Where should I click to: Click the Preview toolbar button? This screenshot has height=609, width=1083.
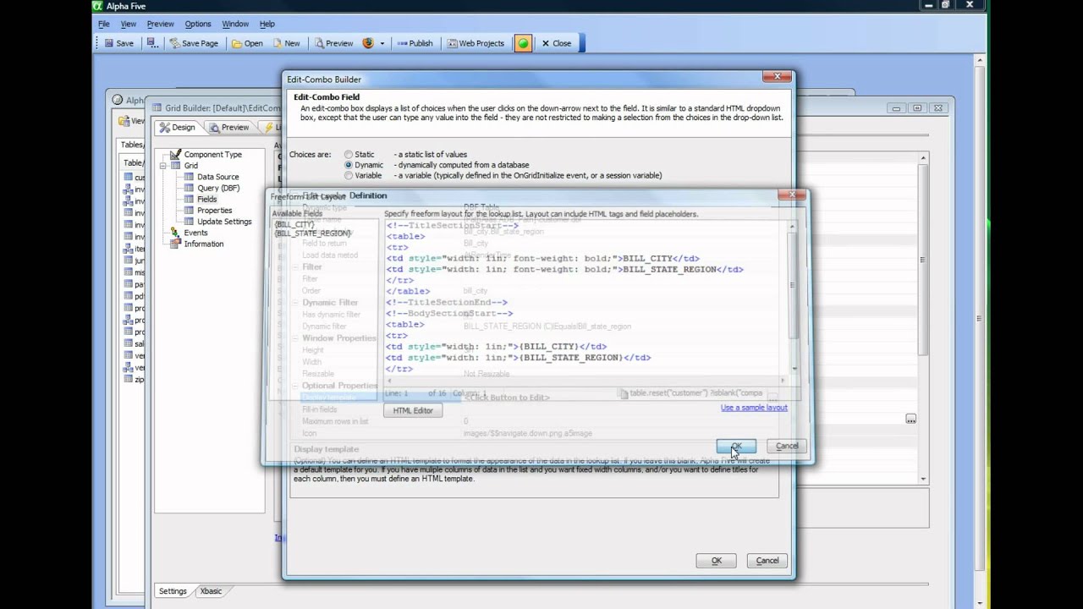(x=333, y=43)
